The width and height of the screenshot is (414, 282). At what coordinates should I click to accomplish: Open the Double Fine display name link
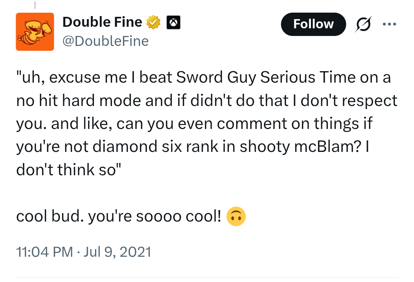(102, 22)
